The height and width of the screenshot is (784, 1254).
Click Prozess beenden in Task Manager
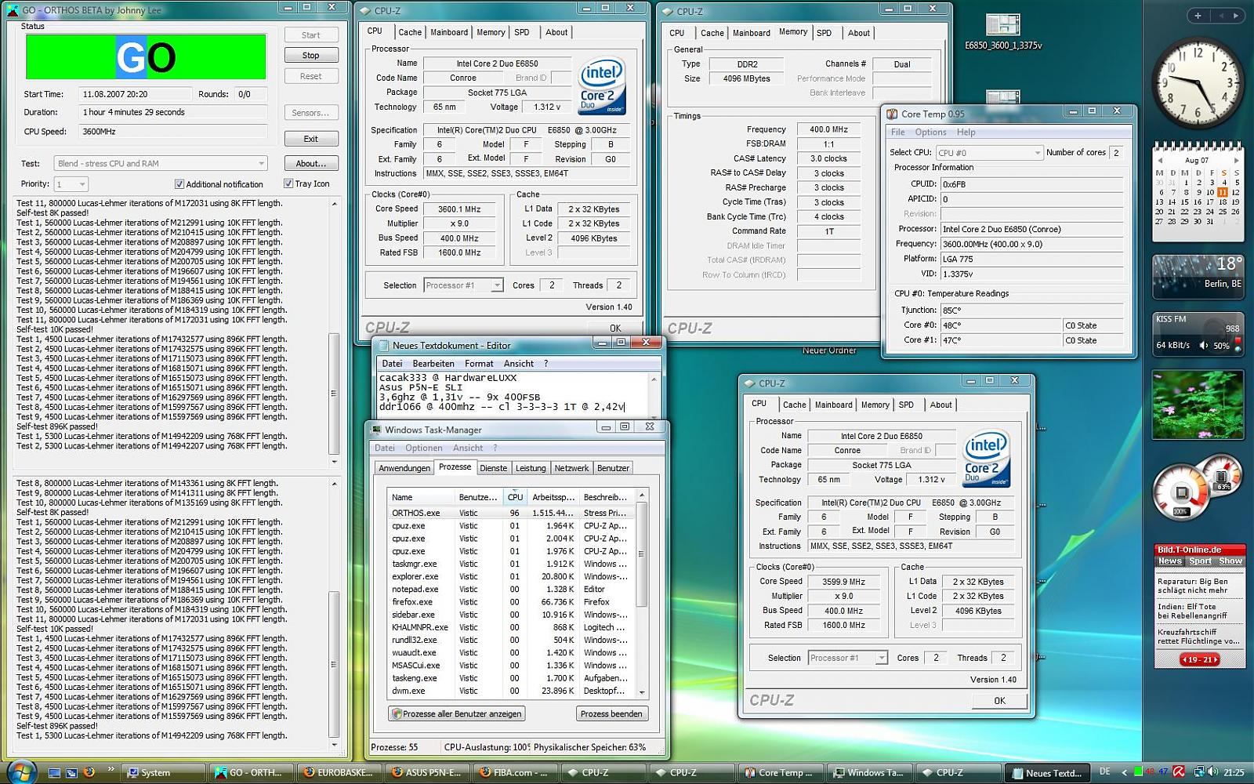coord(611,713)
